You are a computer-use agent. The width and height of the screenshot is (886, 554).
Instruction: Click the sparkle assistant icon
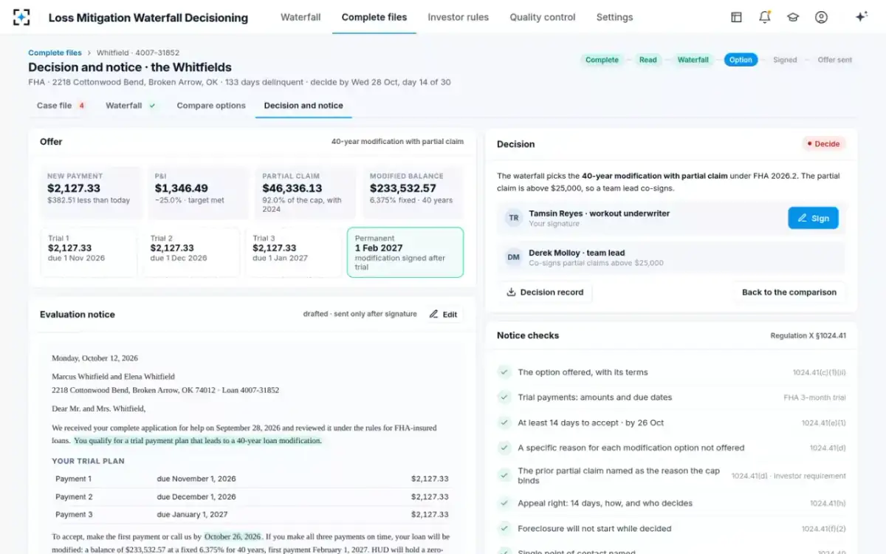(861, 17)
